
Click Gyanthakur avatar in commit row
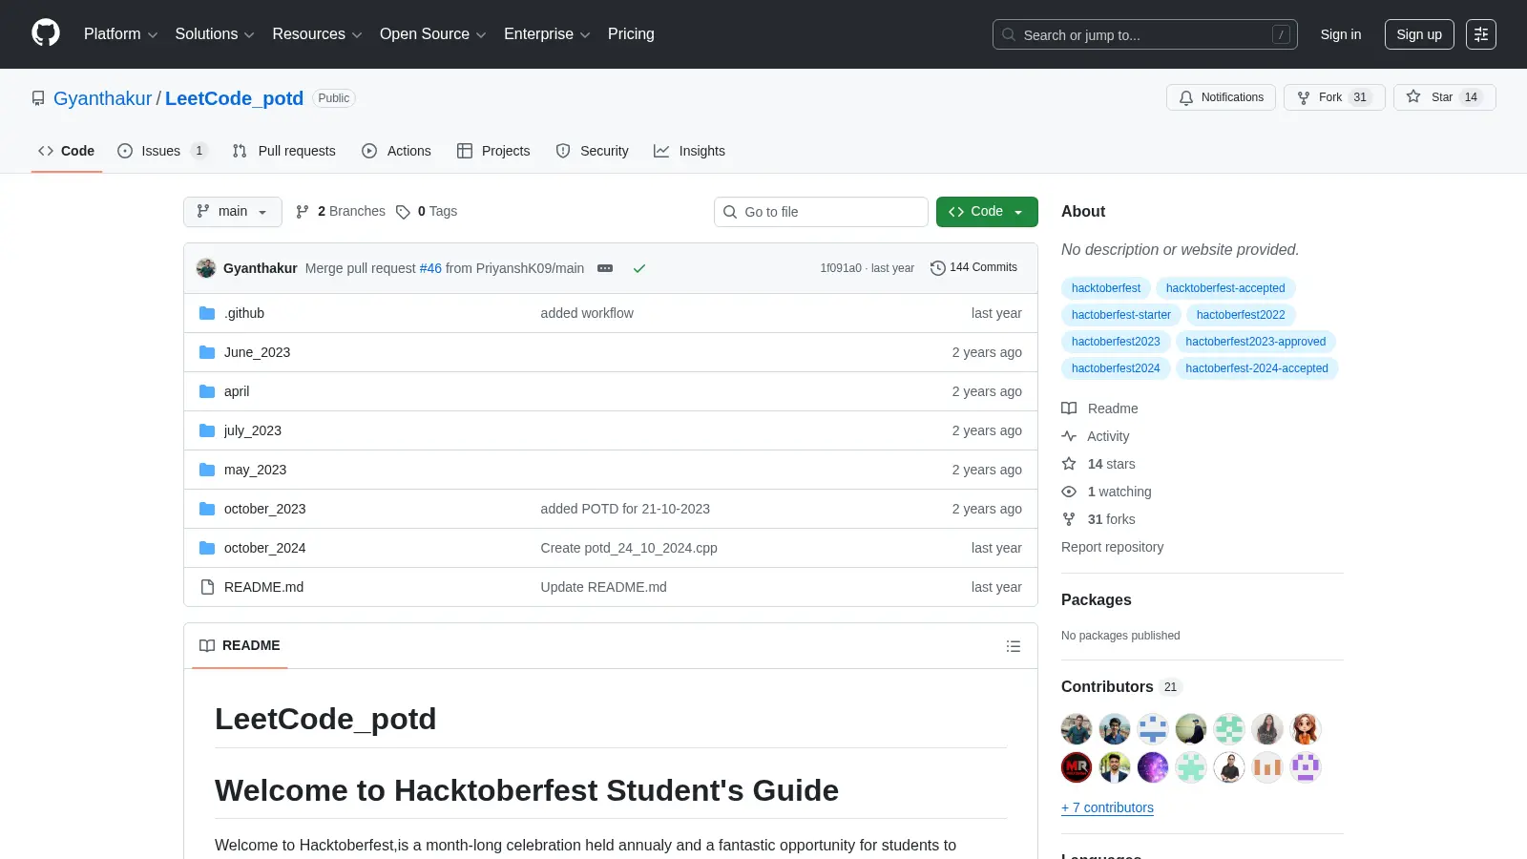[x=206, y=268]
